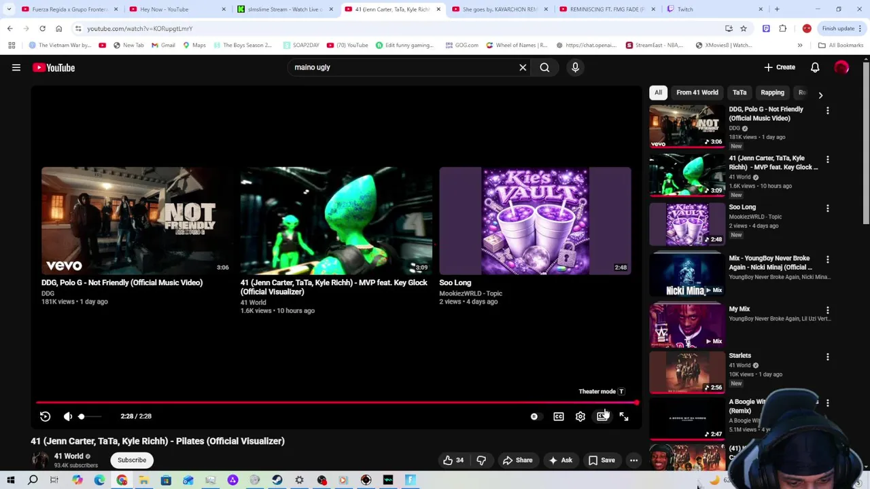This screenshot has height=489, width=870.
Task: Play the MVP alien endscreen thumbnail
Action: click(x=336, y=221)
